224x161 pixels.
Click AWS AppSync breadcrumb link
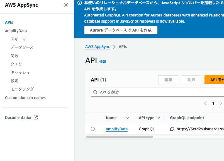98,47
